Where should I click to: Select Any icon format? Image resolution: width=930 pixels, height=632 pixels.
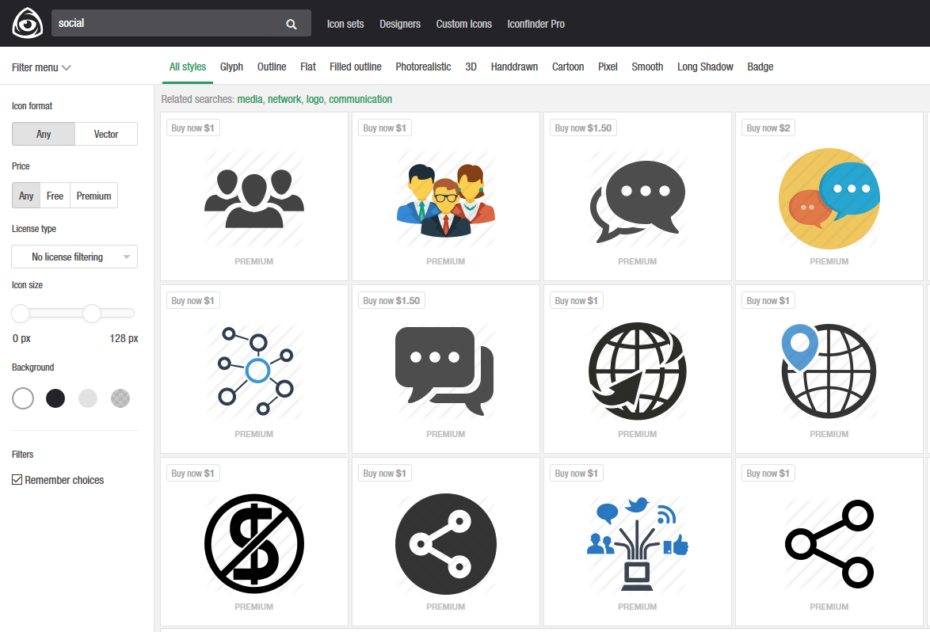point(44,134)
